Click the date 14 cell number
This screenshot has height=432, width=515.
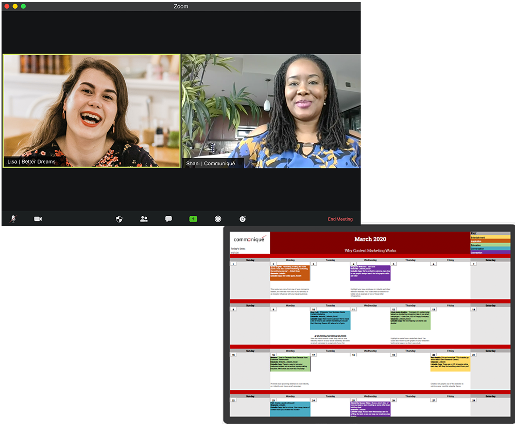point(474,309)
